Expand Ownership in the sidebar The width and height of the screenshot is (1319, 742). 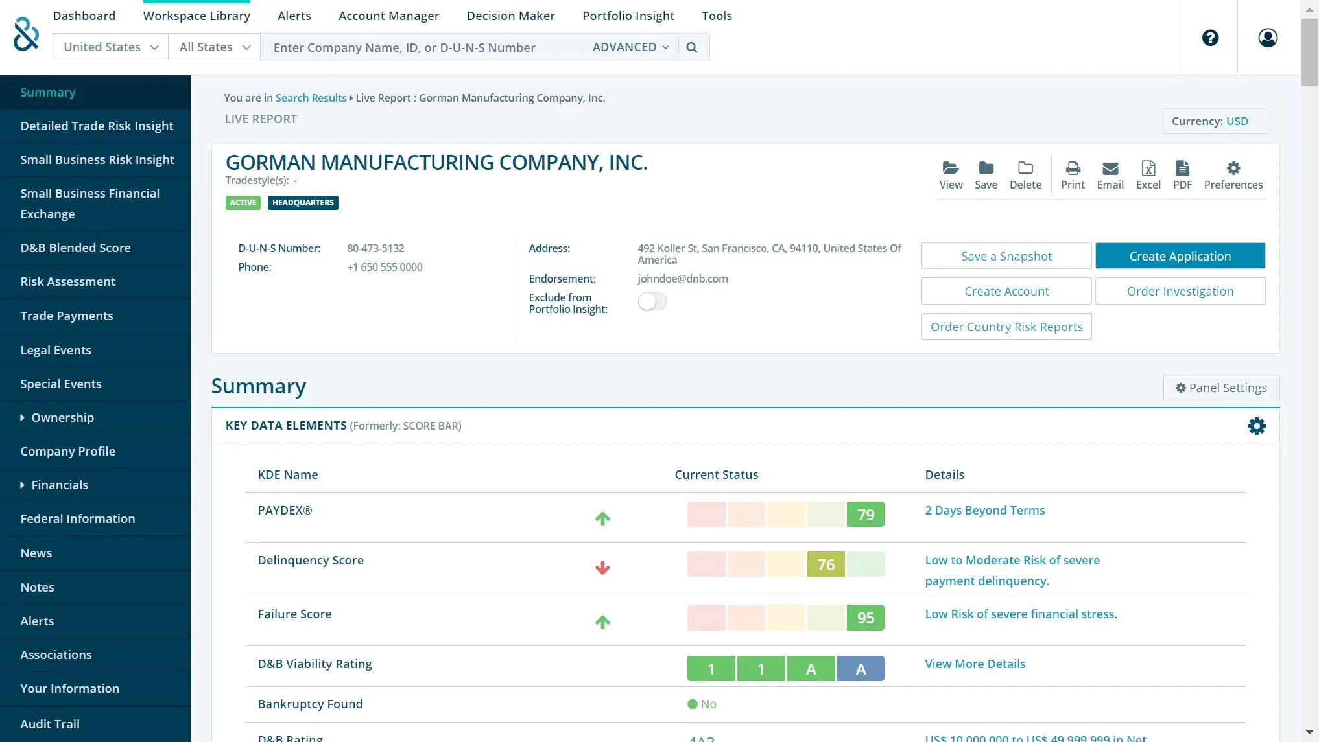point(62,417)
